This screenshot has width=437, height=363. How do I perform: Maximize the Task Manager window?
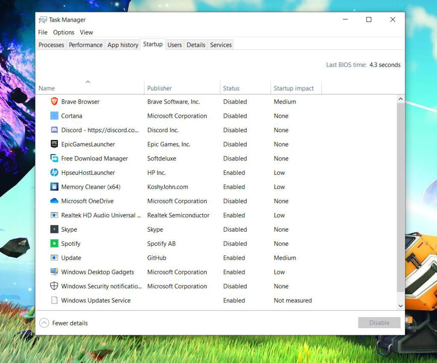point(369,20)
